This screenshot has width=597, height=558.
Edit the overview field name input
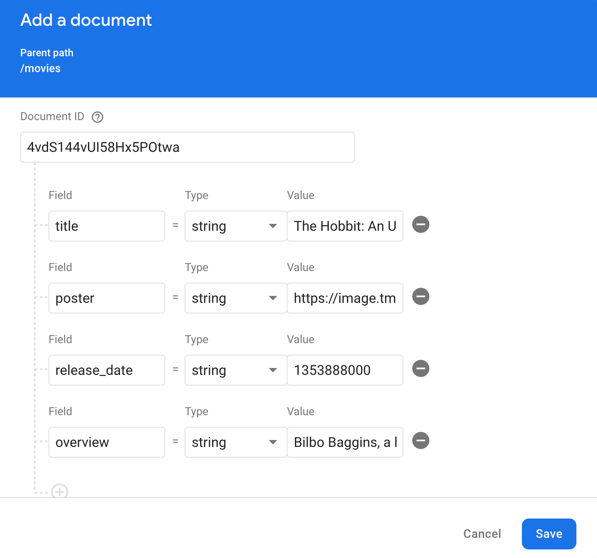[107, 442]
